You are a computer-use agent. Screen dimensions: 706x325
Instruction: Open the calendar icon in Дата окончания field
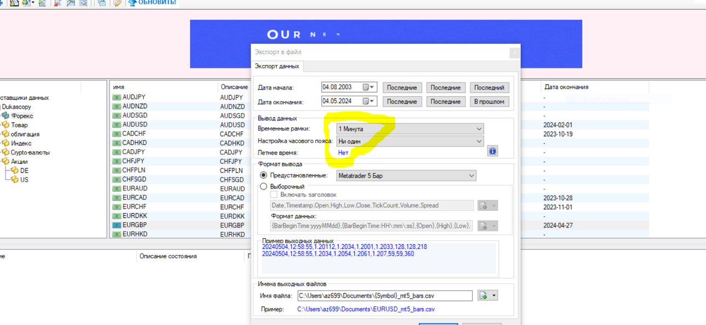pos(366,101)
